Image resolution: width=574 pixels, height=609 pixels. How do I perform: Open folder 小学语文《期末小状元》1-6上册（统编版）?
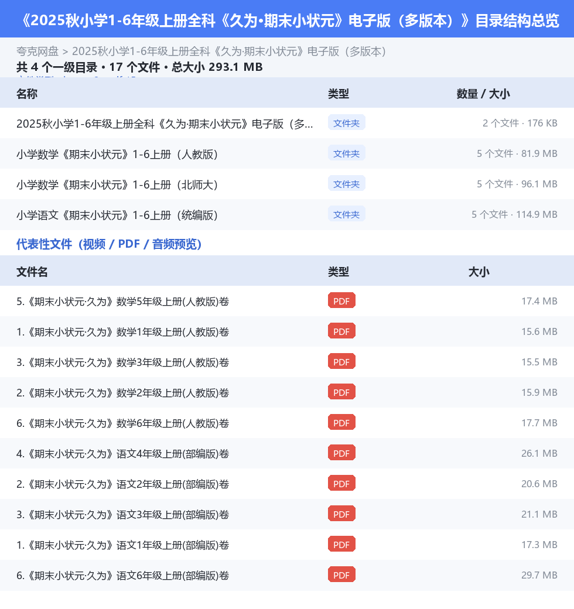pos(117,215)
